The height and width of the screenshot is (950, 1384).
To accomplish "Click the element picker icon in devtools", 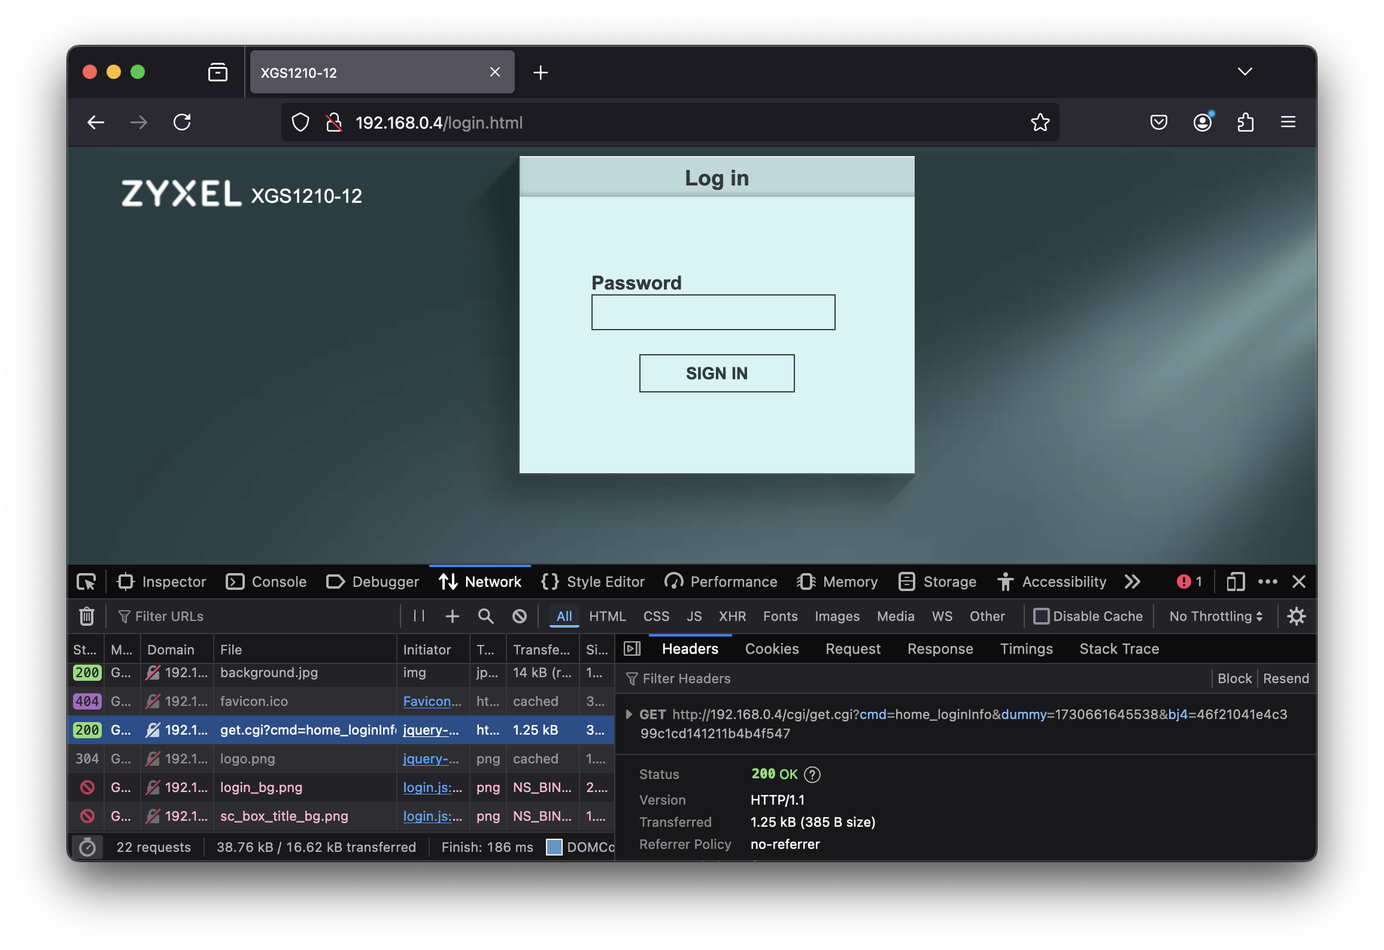I will (86, 581).
